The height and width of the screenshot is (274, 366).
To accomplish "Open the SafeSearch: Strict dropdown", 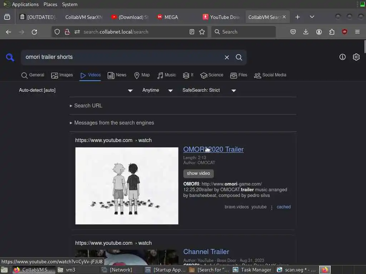I will [x=209, y=90].
